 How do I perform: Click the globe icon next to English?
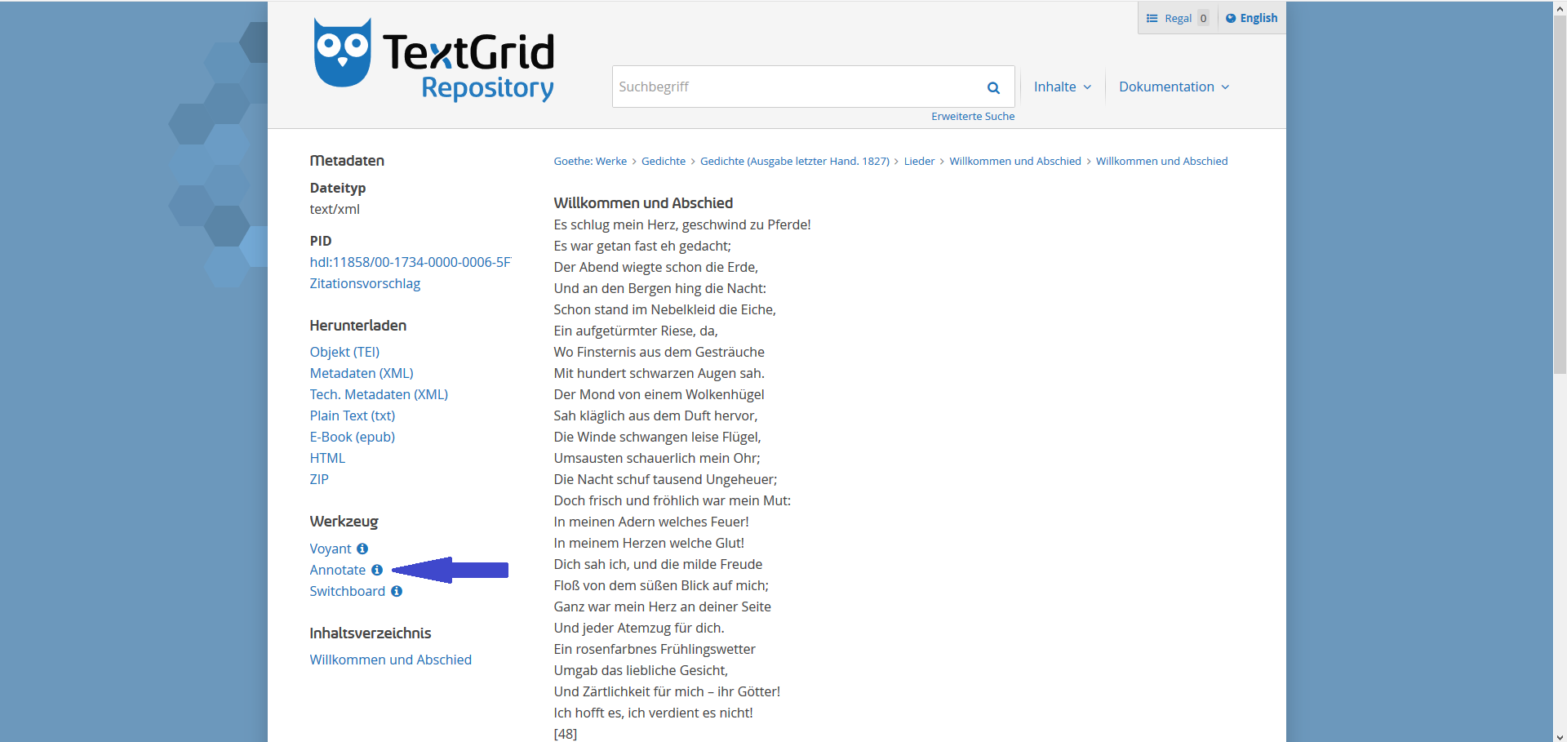point(1232,17)
